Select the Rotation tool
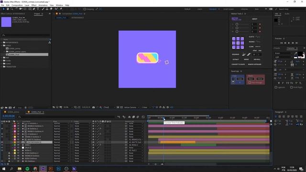Screen dimensions: 306x172 click(x=17, y=9)
